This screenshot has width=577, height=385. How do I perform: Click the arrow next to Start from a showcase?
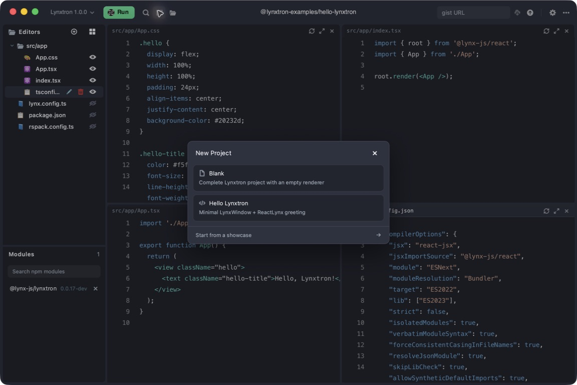point(378,235)
